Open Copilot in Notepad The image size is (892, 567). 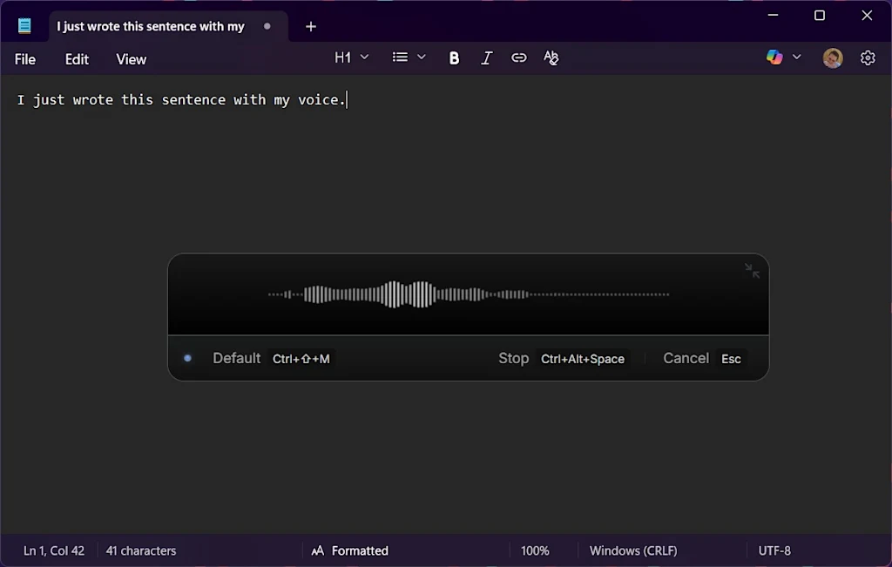(x=774, y=57)
